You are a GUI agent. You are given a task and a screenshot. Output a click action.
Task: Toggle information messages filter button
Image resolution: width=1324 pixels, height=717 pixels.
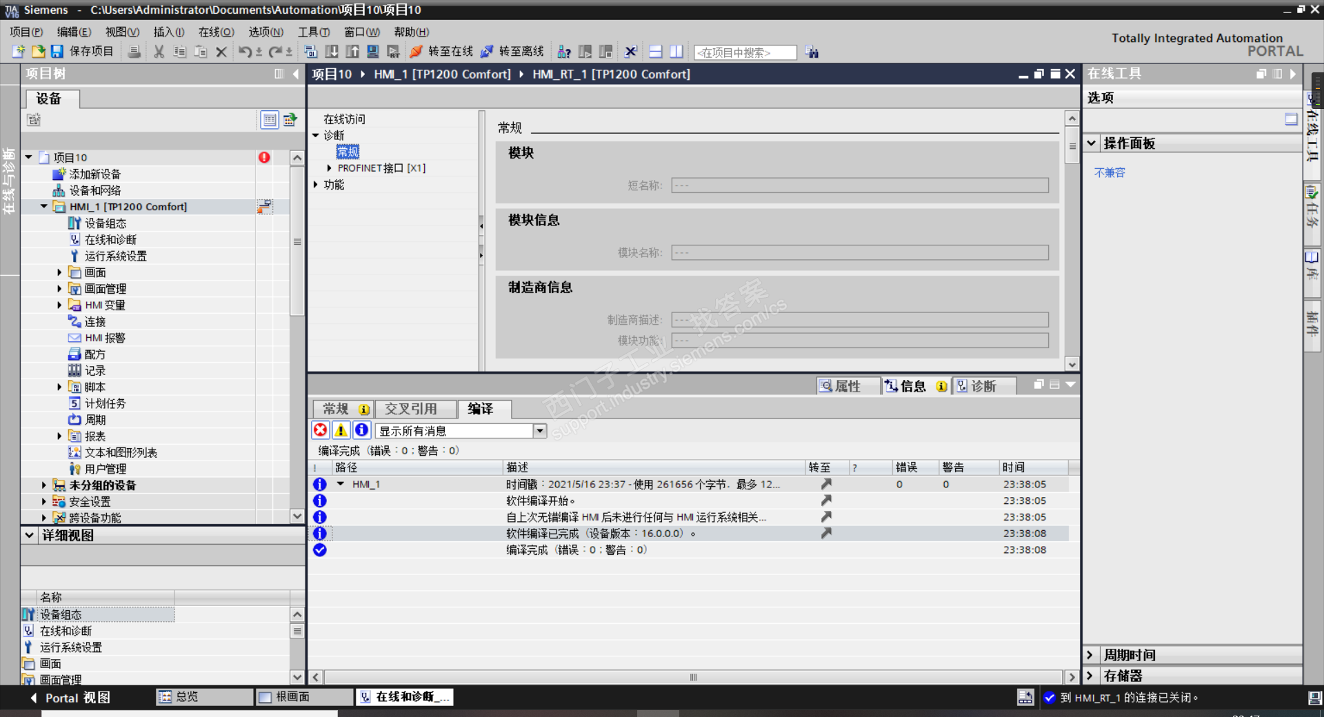pyautogui.click(x=361, y=430)
